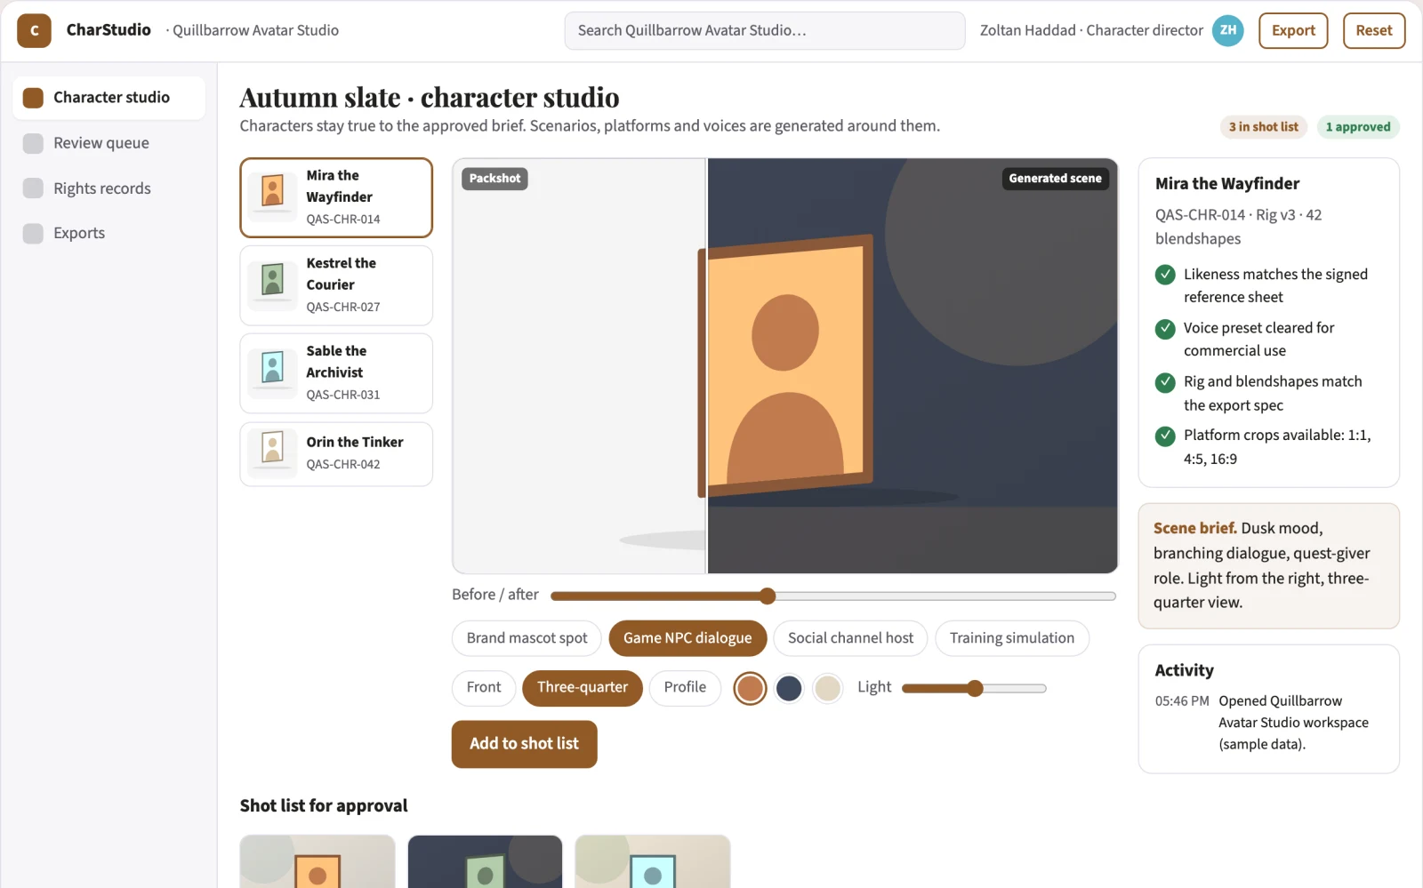Open the Exports section
Image resolution: width=1423 pixels, height=888 pixels.
109,233
